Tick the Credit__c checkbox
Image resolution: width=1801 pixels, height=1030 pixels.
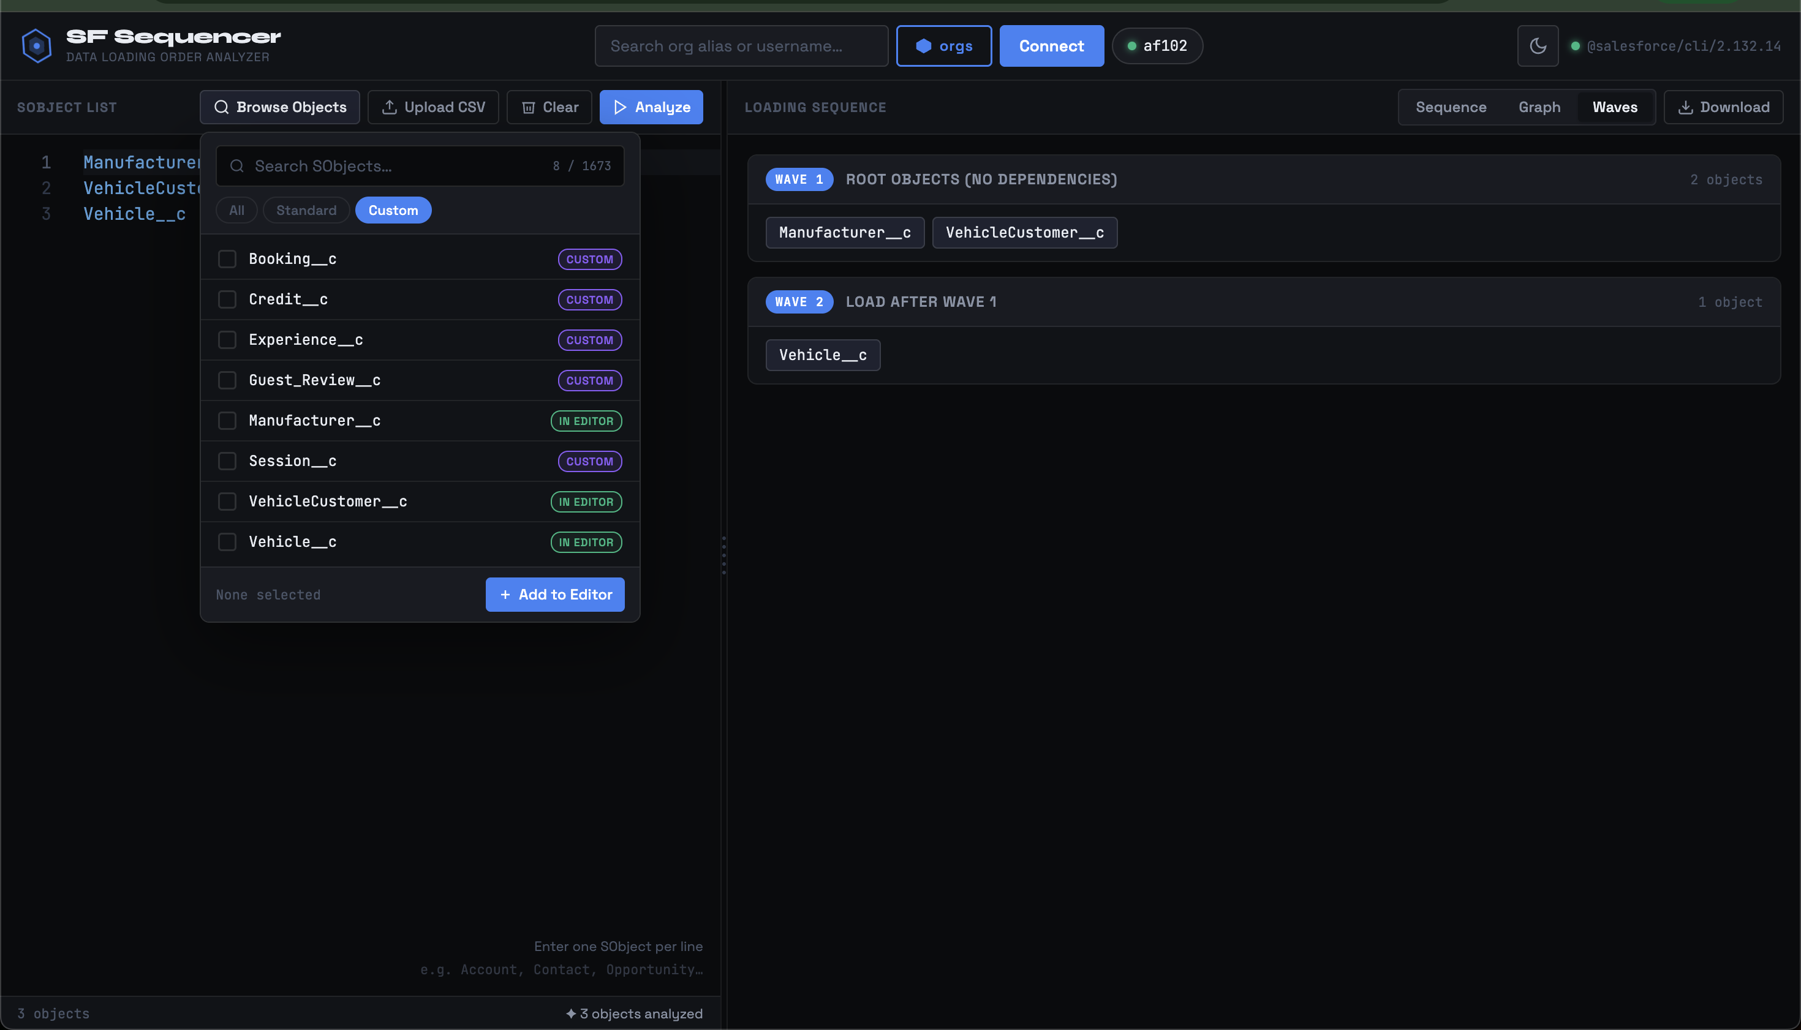(227, 300)
